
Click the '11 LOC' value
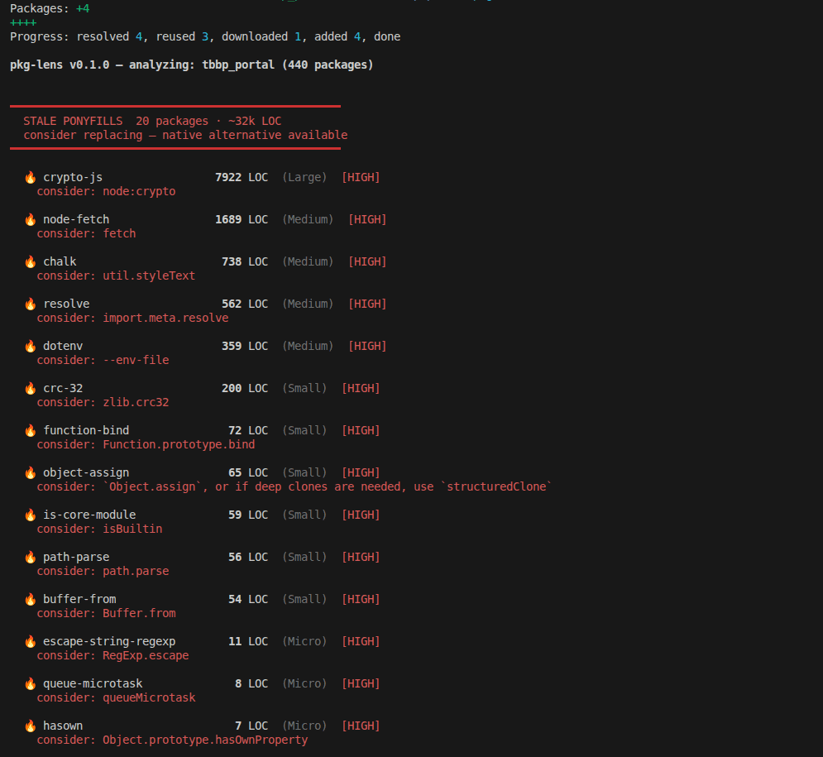(x=248, y=641)
